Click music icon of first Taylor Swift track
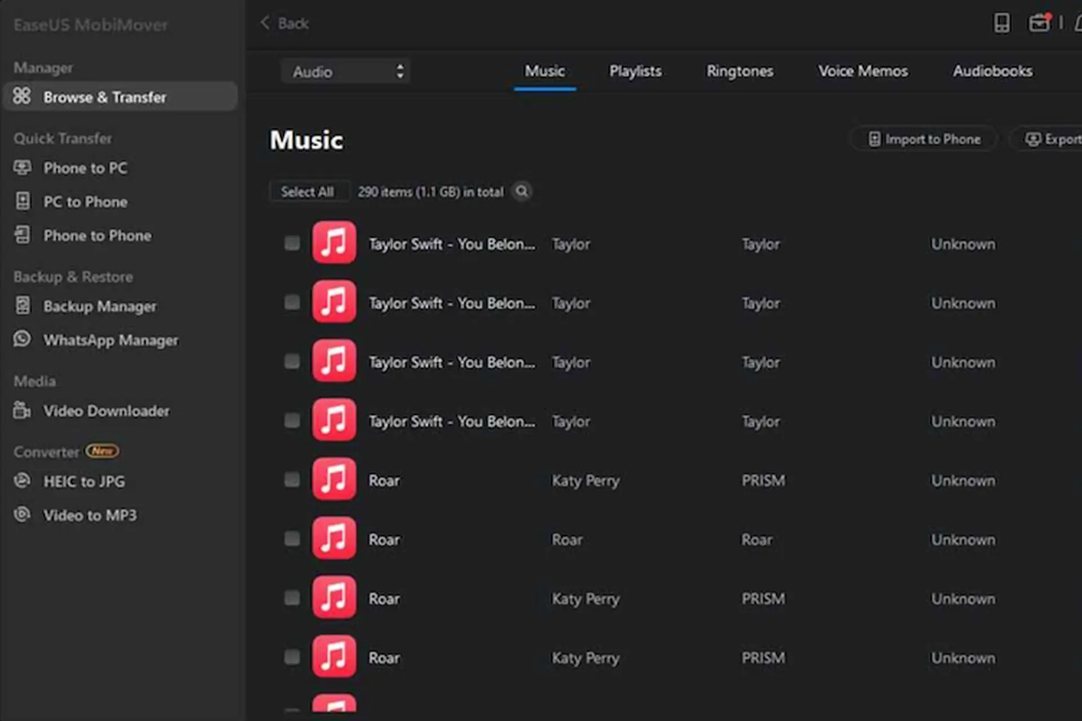 pos(334,242)
